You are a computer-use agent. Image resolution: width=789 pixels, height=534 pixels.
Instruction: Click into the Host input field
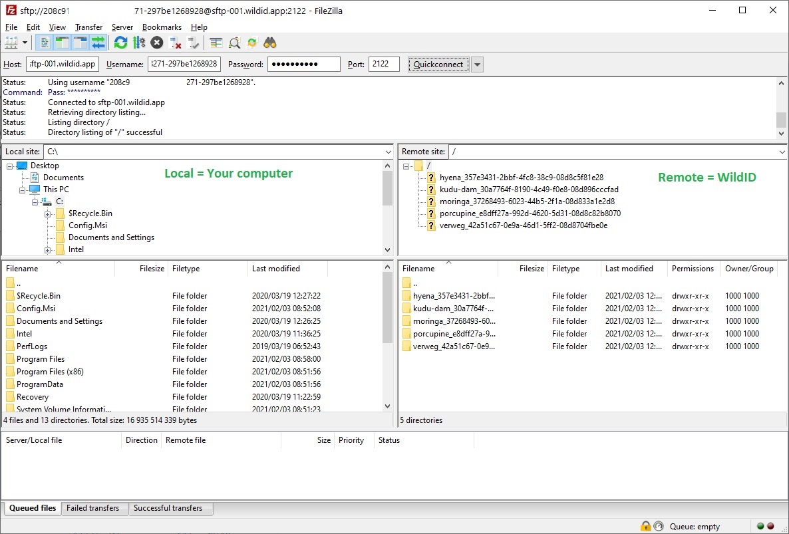click(x=63, y=65)
